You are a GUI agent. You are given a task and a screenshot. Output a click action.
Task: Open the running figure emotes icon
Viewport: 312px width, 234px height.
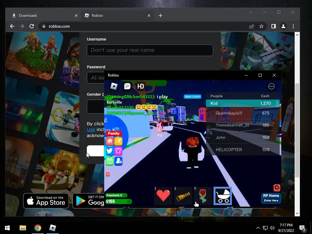[118, 141]
